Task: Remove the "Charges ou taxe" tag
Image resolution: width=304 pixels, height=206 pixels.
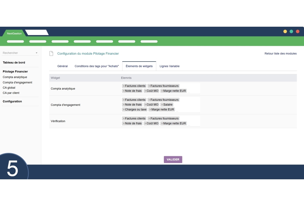Action: click(124, 109)
